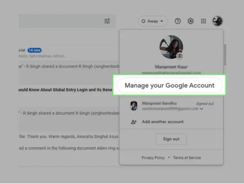The image size is (244, 184).
Task: Click the camera icon on profile photo
Action: click(x=180, y=56)
